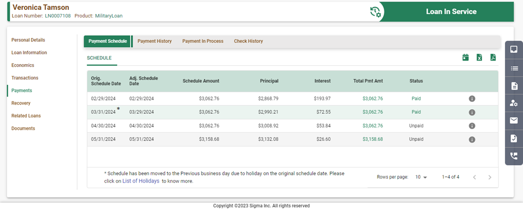Export the schedule as PDF
523x209 pixels.
click(x=493, y=57)
